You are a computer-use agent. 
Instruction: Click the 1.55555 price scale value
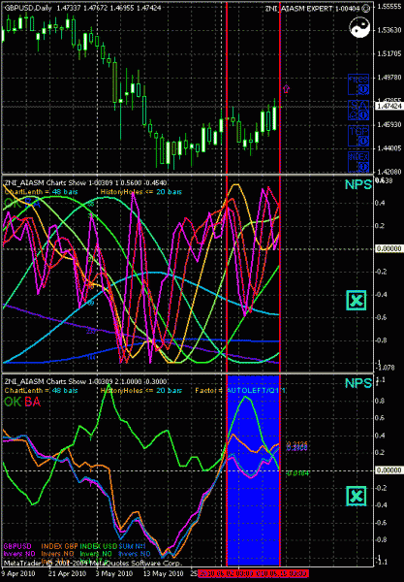(x=389, y=7)
